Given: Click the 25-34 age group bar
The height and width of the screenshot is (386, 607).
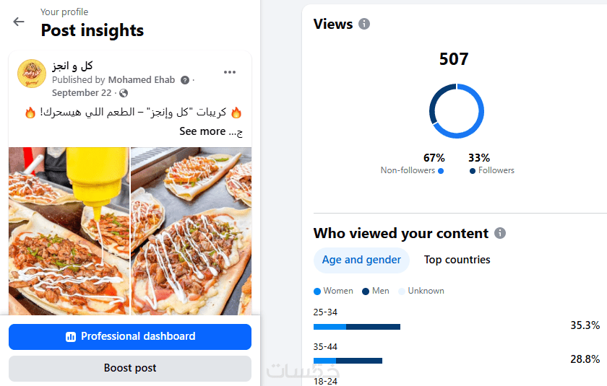Looking at the screenshot, I should coord(357,327).
